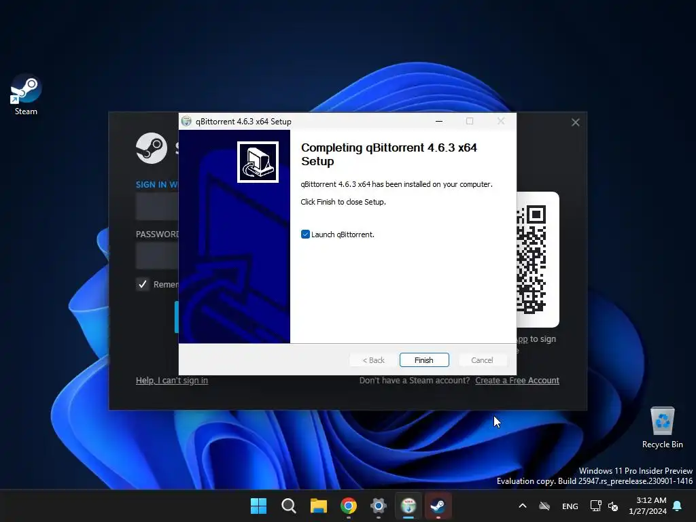Open Settings gear on the taskbar
Viewport: 696px width, 522px height.
pyautogui.click(x=378, y=506)
